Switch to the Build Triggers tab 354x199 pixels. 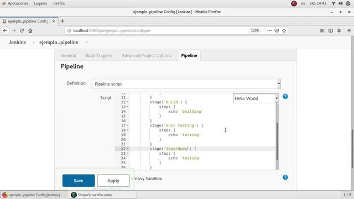coord(99,55)
